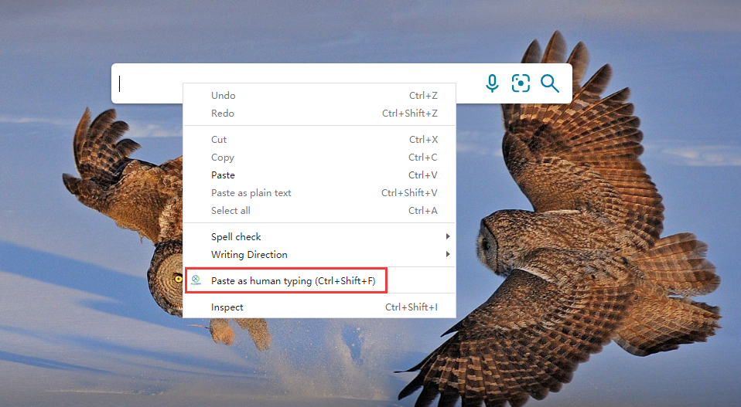Screen dimensions: 741x407
Task: Expand the Spell check submenu arrow
Action: point(448,236)
